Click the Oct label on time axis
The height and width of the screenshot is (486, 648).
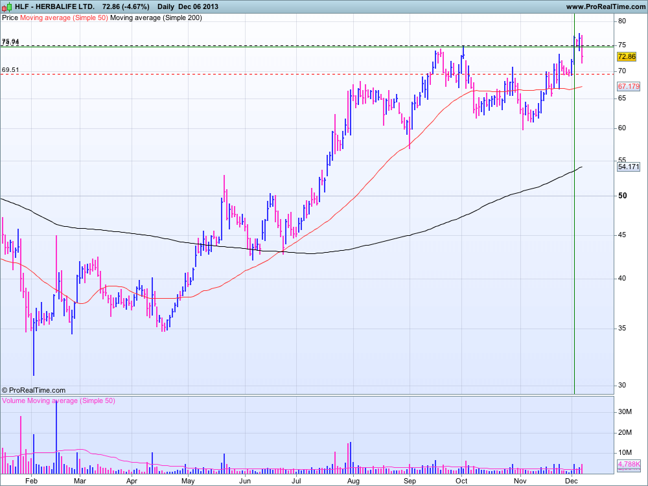click(x=461, y=481)
